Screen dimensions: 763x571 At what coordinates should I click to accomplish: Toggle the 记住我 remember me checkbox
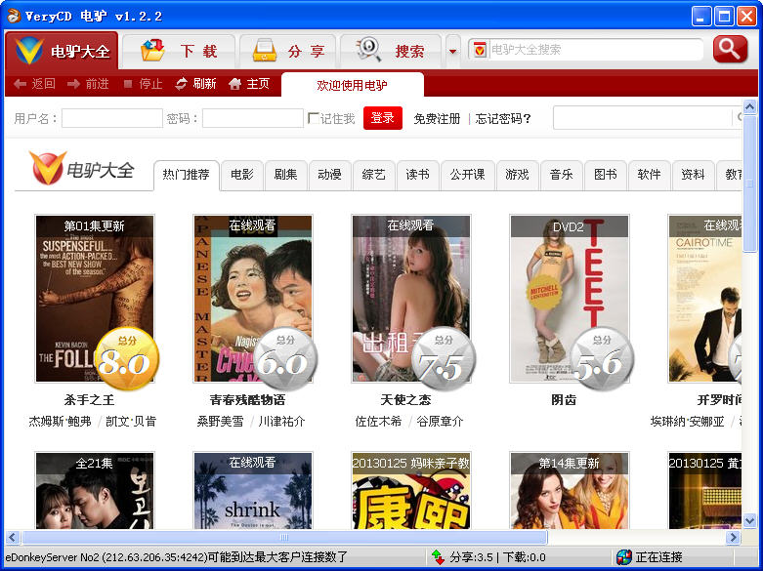tap(314, 119)
